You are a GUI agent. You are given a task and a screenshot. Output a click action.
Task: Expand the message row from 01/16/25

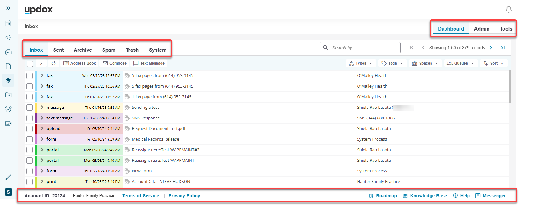[x=42, y=107]
